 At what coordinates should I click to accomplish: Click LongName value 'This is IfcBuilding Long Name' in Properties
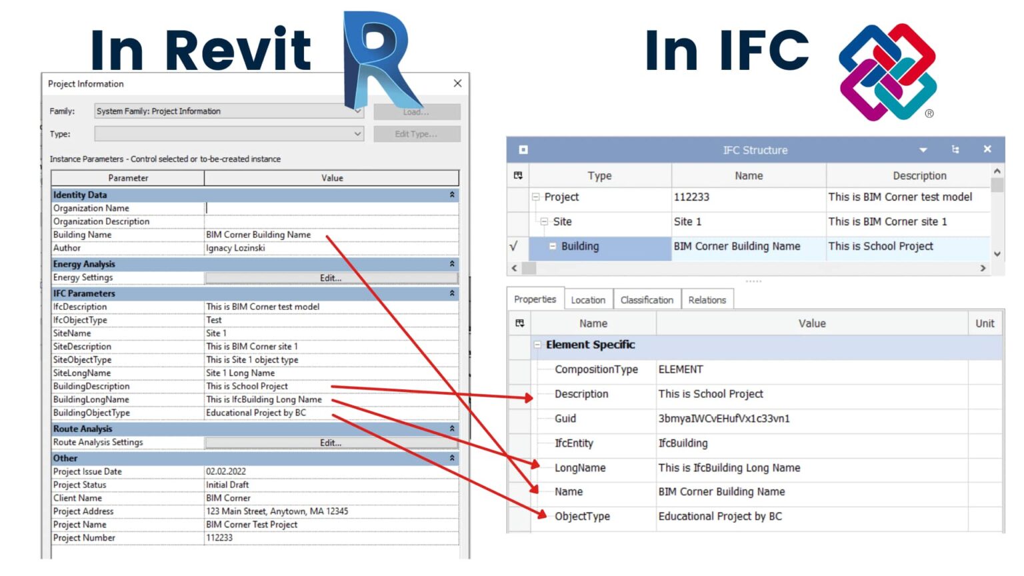click(x=729, y=468)
